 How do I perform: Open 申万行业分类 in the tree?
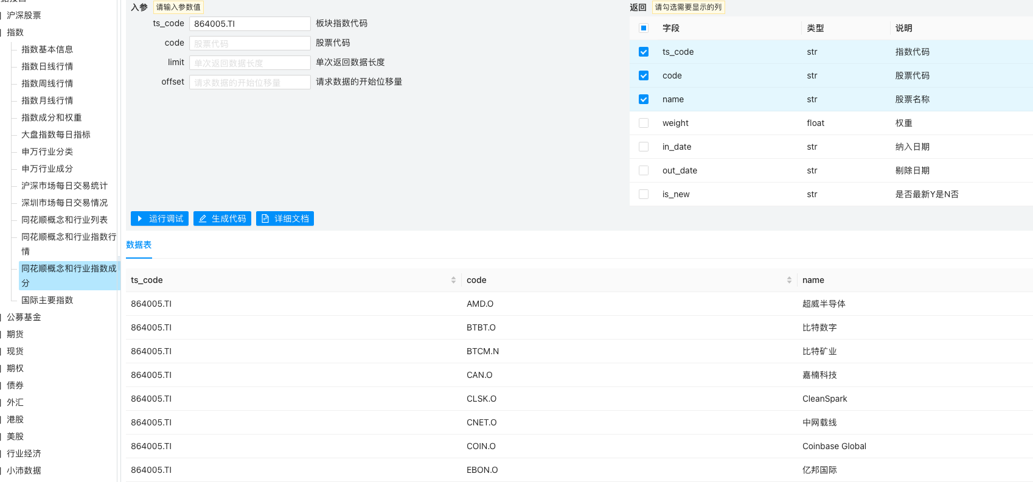(47, 152)
